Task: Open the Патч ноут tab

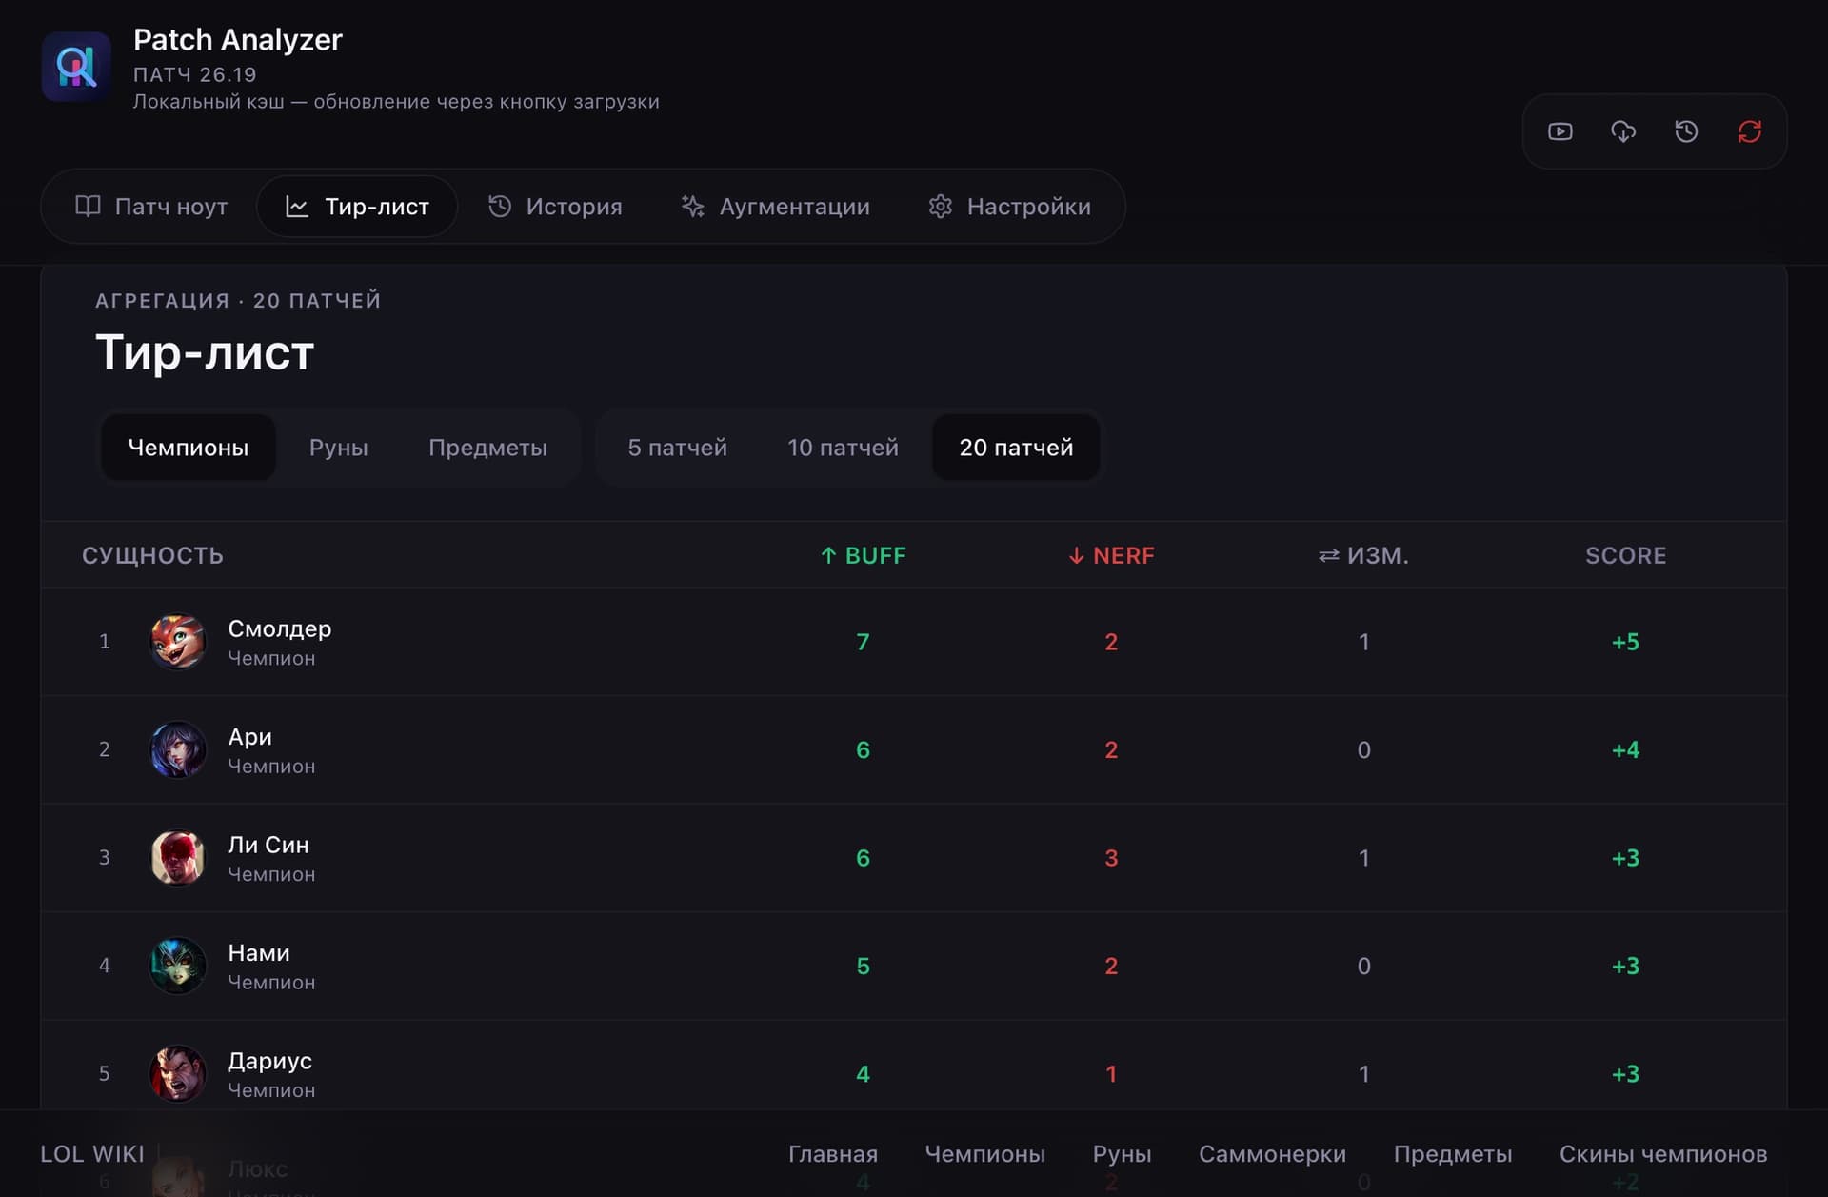Action: (x=151, y=207)
